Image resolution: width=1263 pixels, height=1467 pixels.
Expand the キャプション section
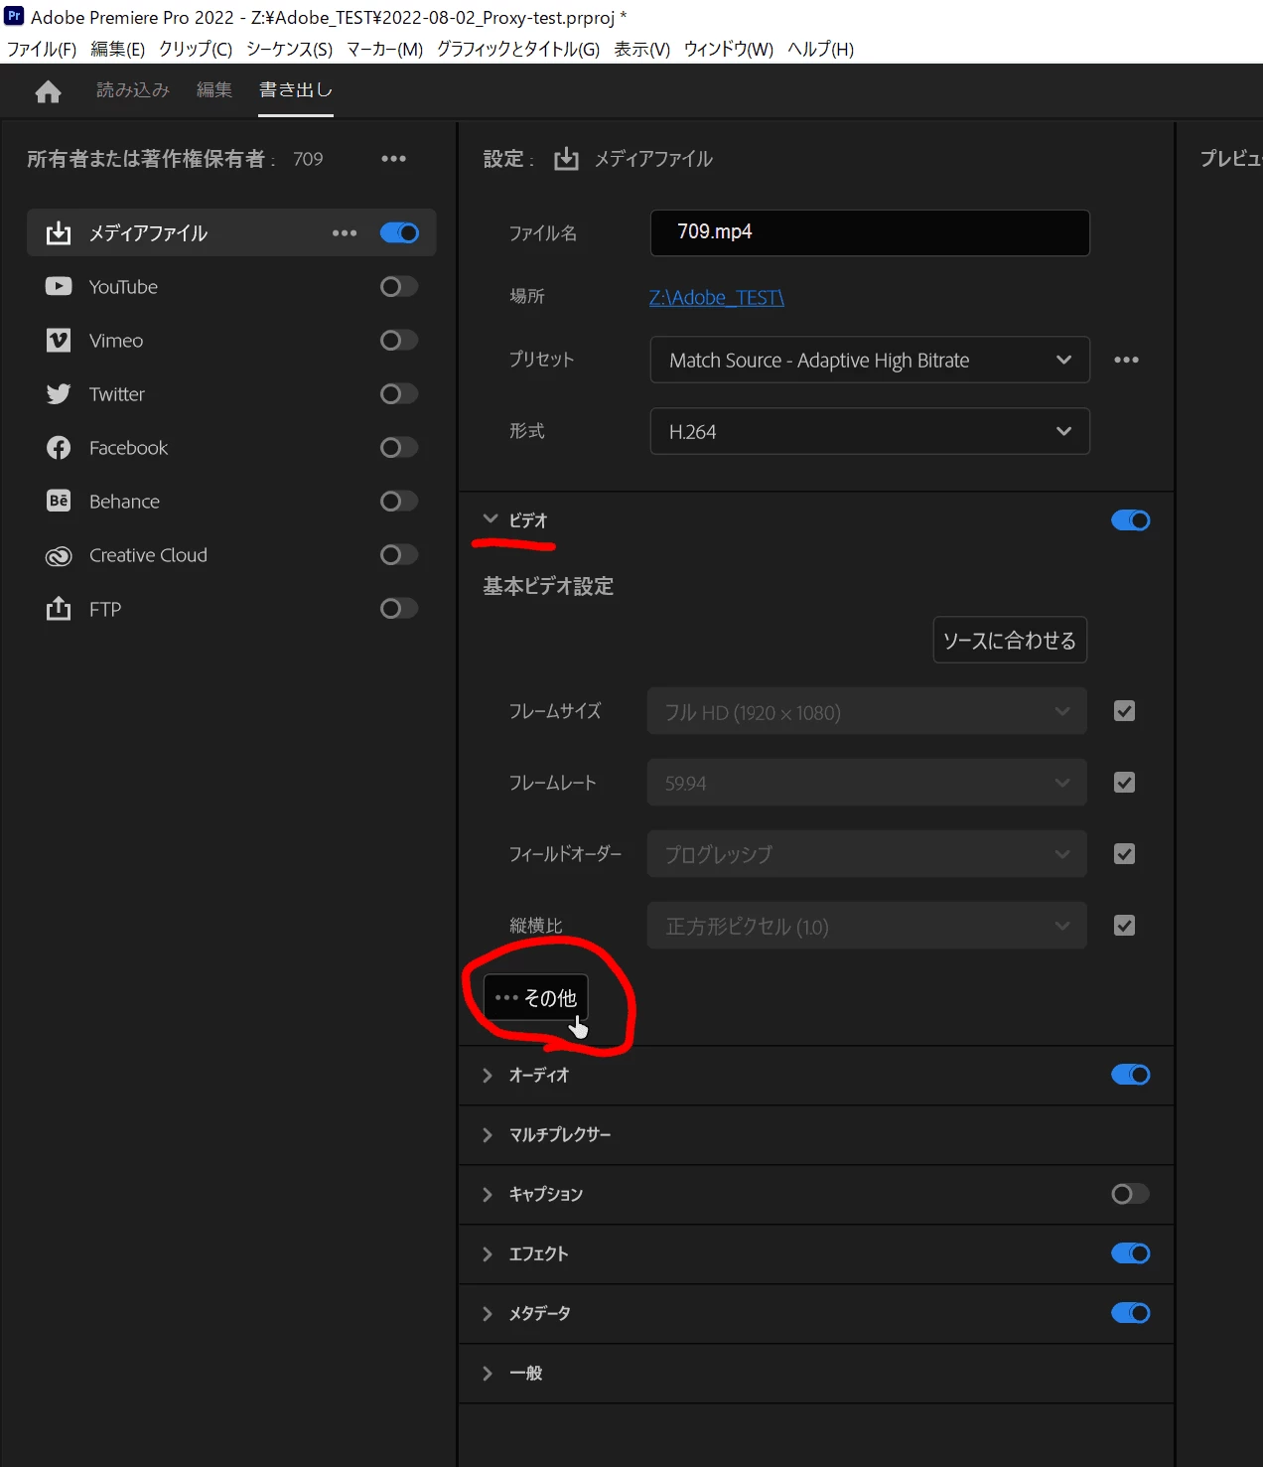click(x=488, y=1195)
